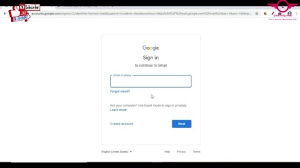Open the Learn more link
This screenshot has height=168, width=300.
[118, 110]
